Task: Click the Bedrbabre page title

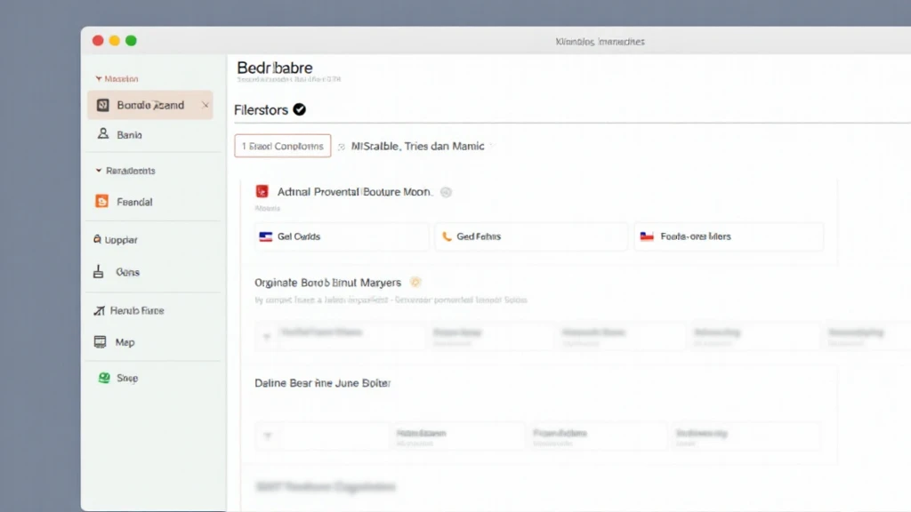Action: (274, 68)
